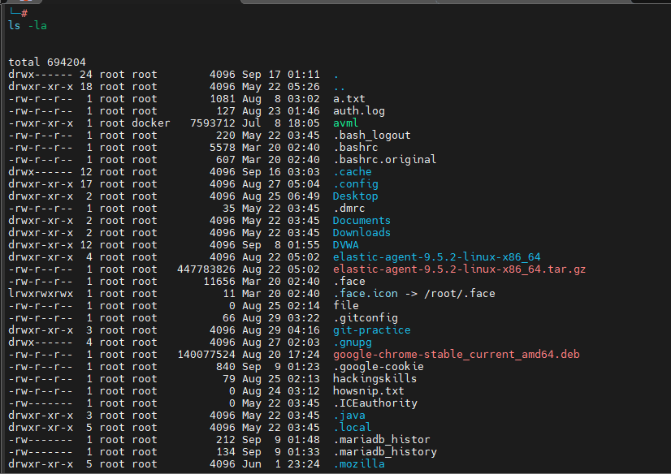This screenshot has height=474, width=671.
Task: Select the 'total 694204' line
Action: pyautogui.click(x=47, y=62)
